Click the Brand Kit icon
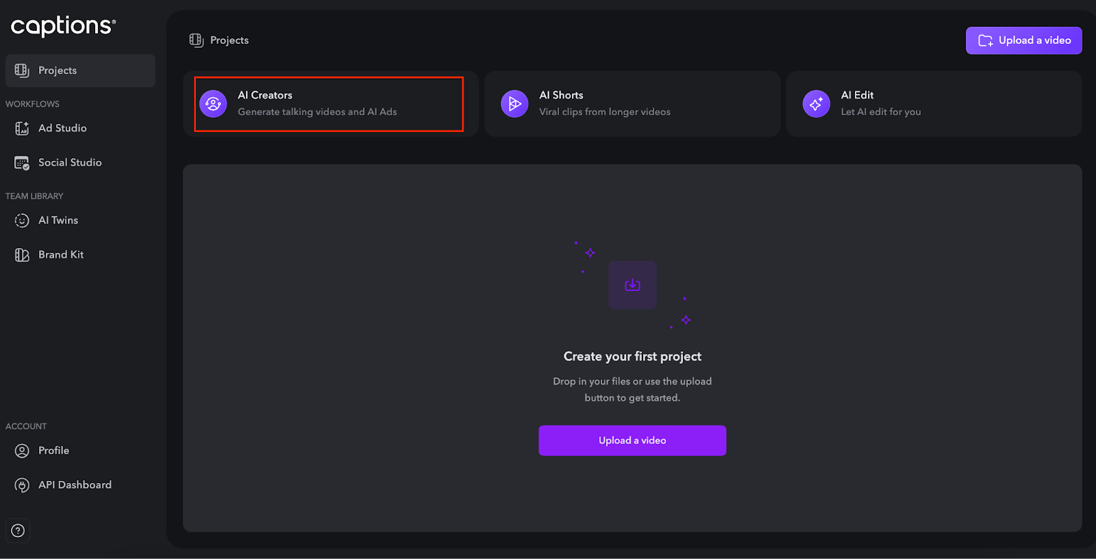This screenshot has height=559, width=1096. pos(22,255)
